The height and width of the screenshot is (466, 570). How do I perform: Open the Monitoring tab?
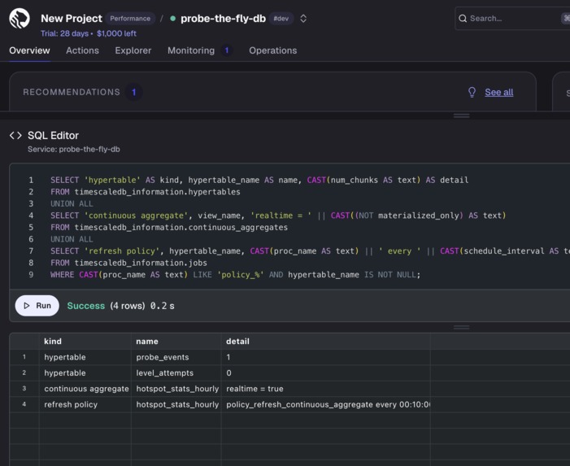click(x=191, y=50)
